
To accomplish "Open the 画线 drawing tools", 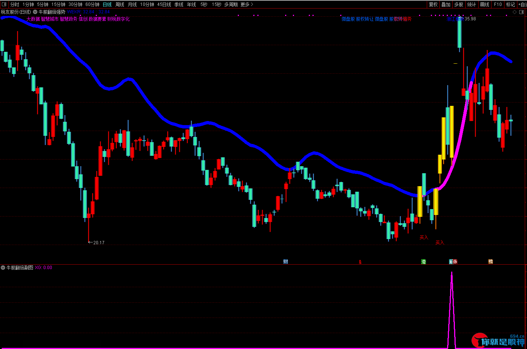I will click(x=484, y=4).
